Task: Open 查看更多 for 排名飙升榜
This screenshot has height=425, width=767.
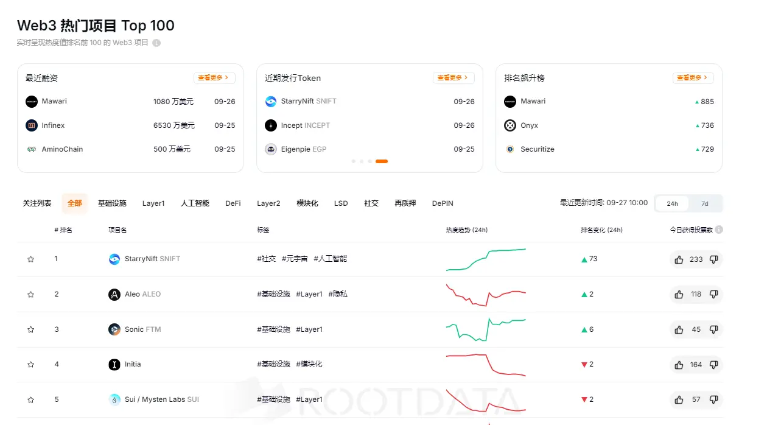Action: click(693, 77)
